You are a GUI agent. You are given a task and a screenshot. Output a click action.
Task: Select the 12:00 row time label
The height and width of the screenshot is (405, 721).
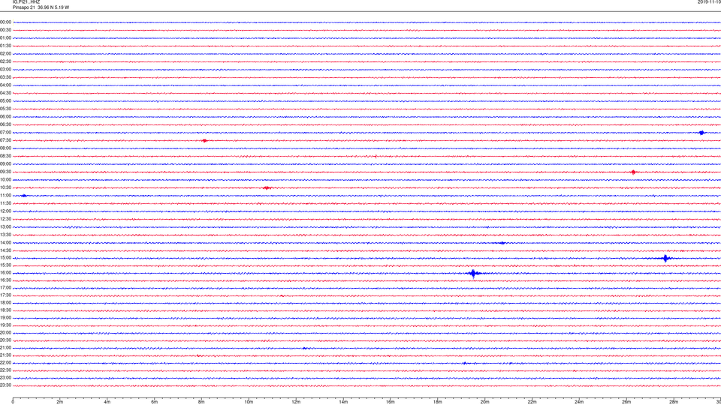point(5,211)
